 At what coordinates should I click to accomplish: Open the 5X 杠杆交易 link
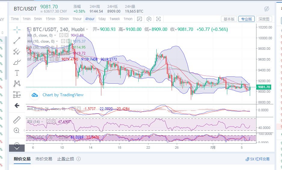pyautogui.click(x=257, y=159)
